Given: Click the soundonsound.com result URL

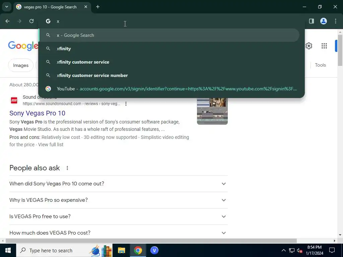Looking at the screenshot, I should click(71, 104).
